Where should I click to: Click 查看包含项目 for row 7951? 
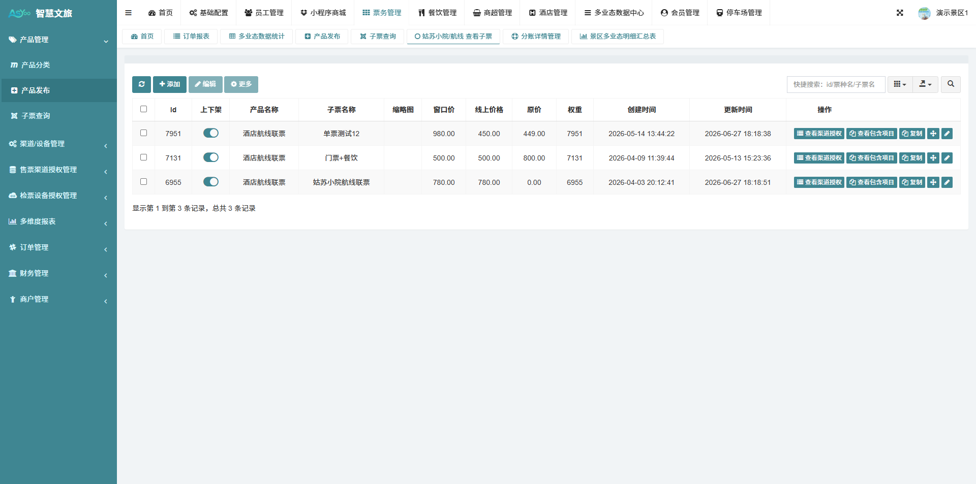coord(872,134)
